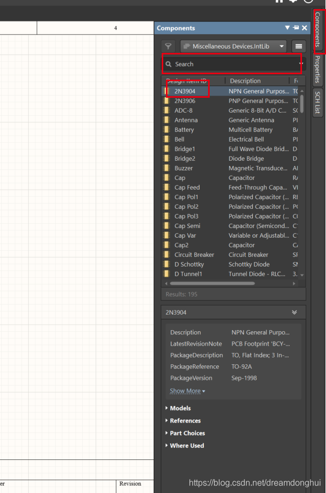Select the D Schottky component
This screenshot has height=493, width=326.
(230, 264)
